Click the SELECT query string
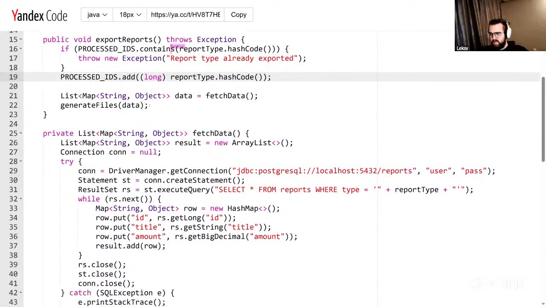Screen dimensions: 546x307 point(297,190)
